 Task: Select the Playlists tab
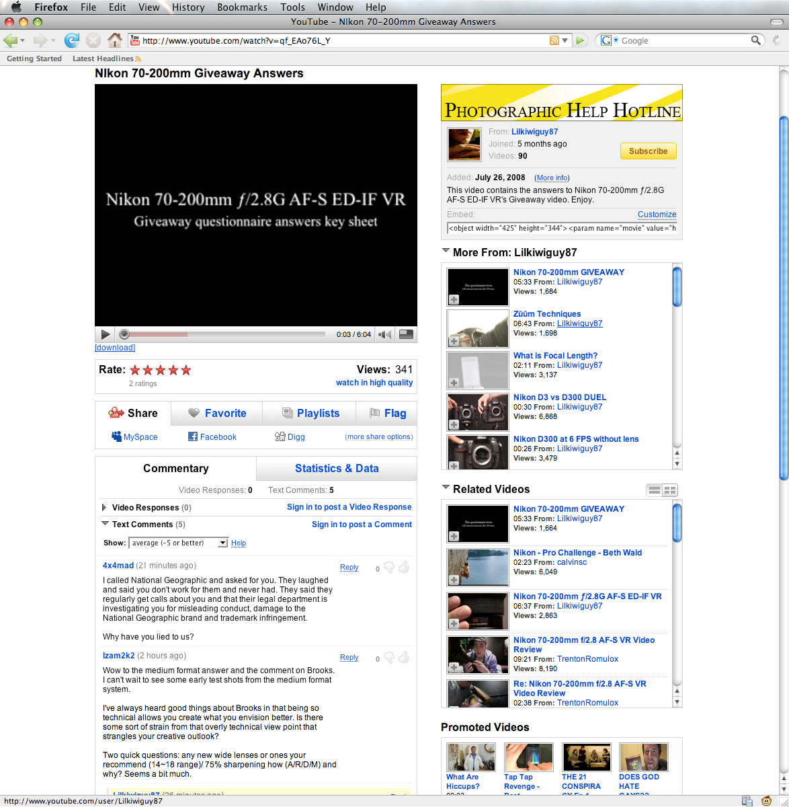coord(310,414)
